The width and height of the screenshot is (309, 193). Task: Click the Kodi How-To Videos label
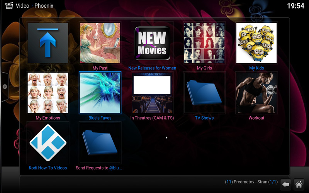(48, 168)
